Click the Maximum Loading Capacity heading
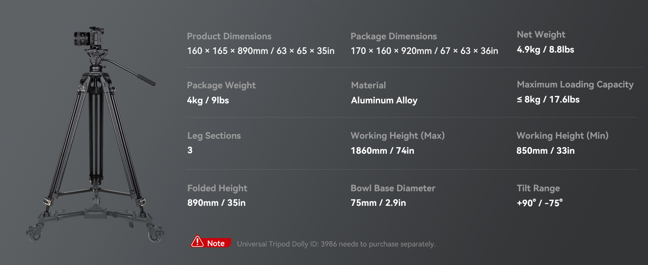 (575, 84)
